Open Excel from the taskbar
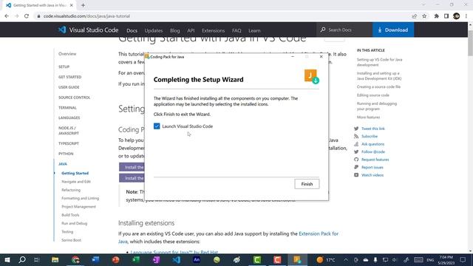Screen dimensions: 473x266 136,259
